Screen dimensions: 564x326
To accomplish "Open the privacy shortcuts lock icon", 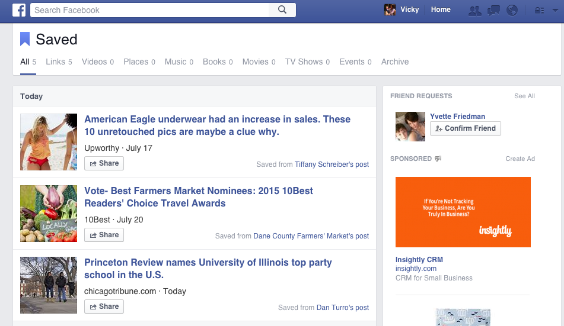I will pyautogui.click(x=539, y=10).
